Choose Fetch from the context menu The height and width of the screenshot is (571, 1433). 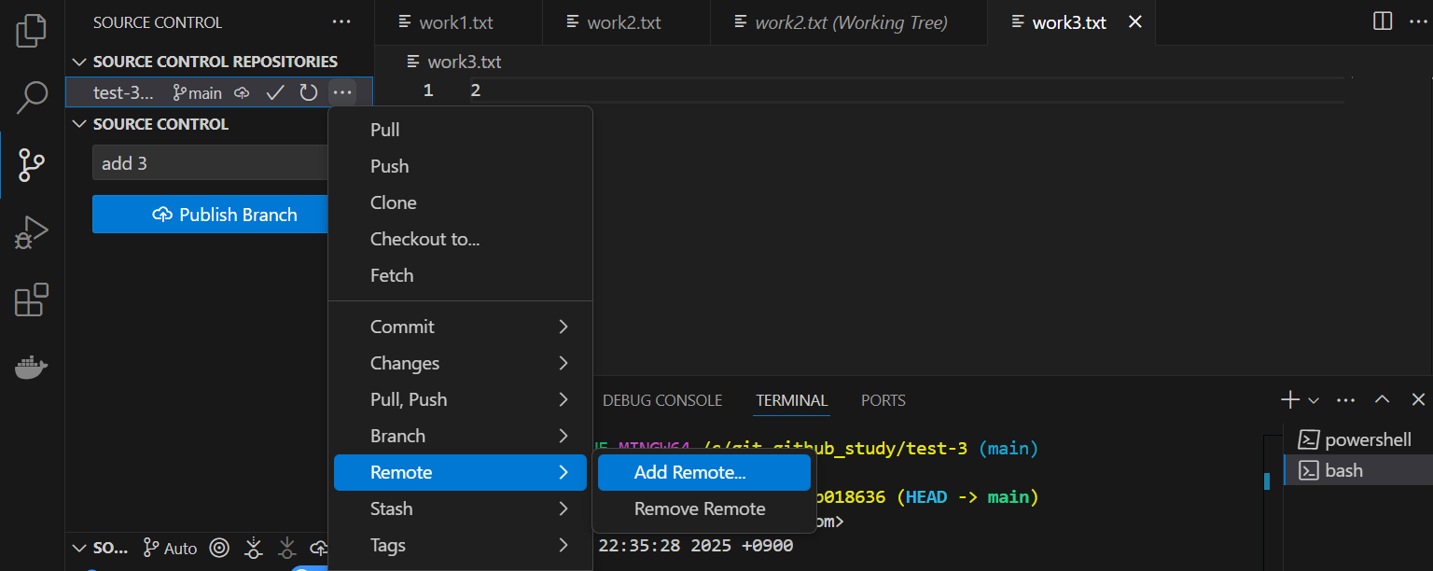[x=460, y=275]
